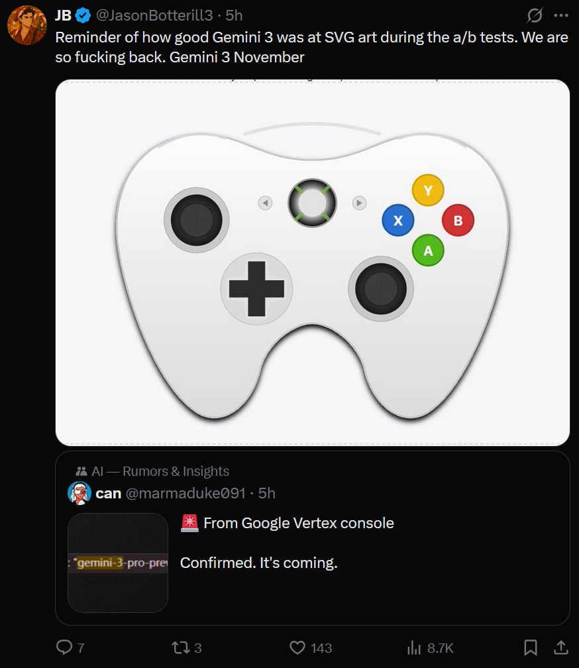Open JB's profile avatar
579x668 pixels.
point(27,26)
